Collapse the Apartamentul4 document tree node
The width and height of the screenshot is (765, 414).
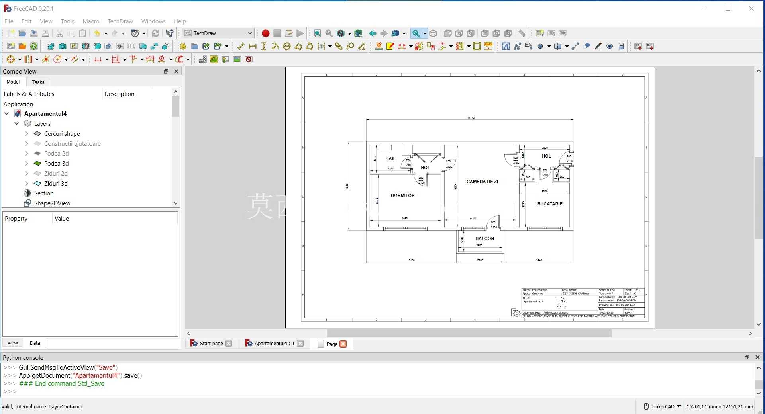coord(7,113)
